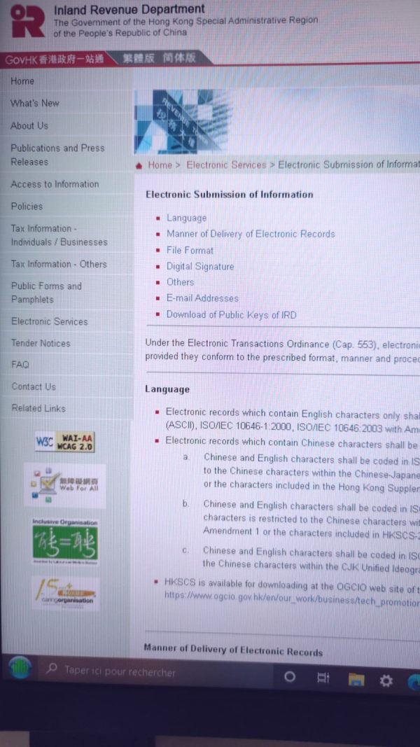Jump to the E-mail Addresses section

202,299
